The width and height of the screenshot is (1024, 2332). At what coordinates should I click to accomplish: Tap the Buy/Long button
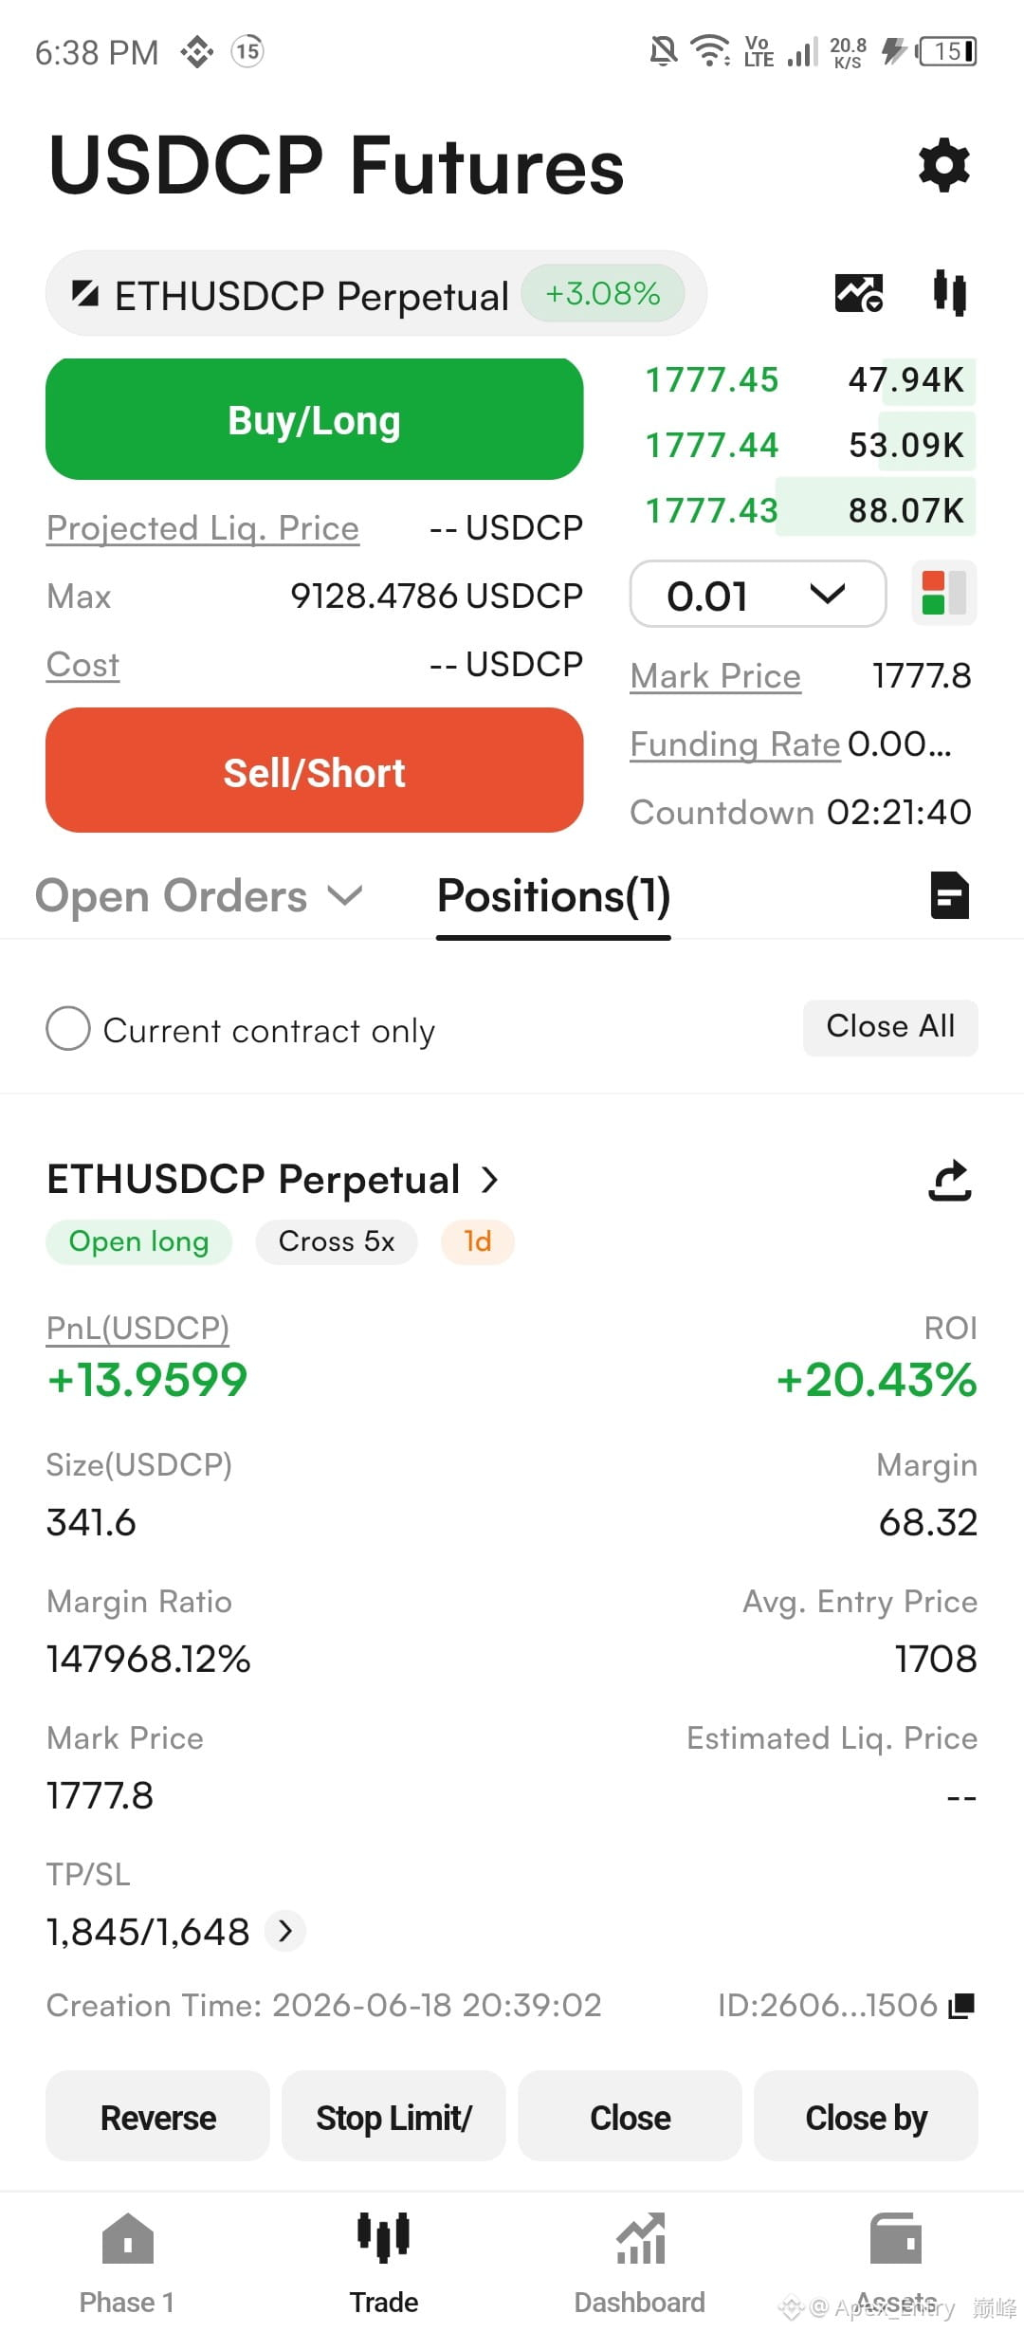coord(315,419)
